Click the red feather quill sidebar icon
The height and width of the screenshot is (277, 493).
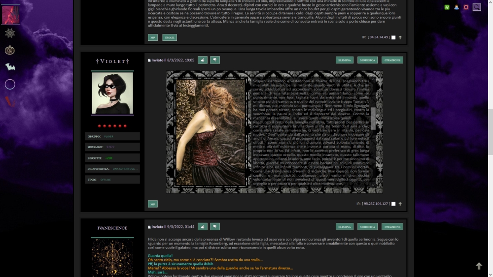click(x=9, y=101)
